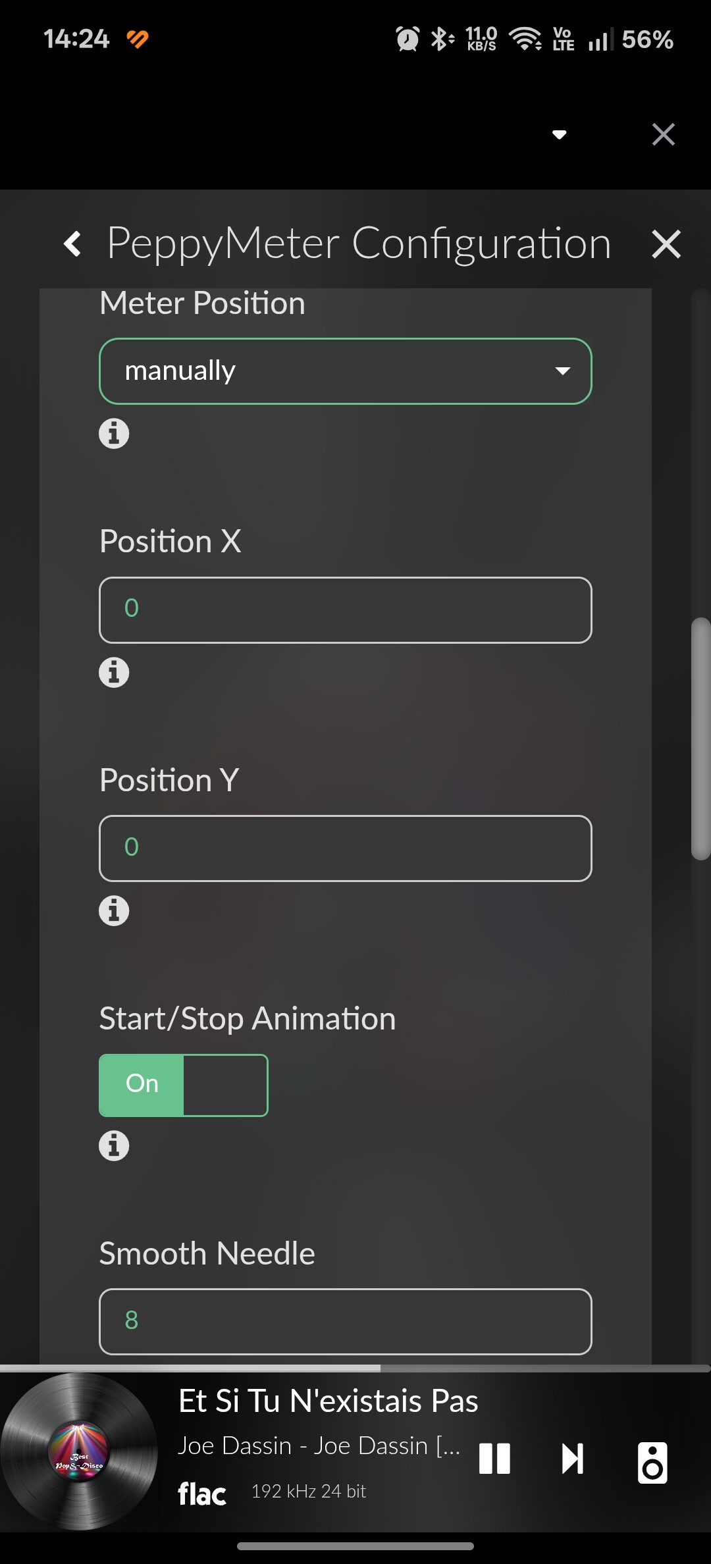Show info for Start/Stop Animation setting
The height and width of the screenshot is (1564, 711).
click(x=114, y=1146)
